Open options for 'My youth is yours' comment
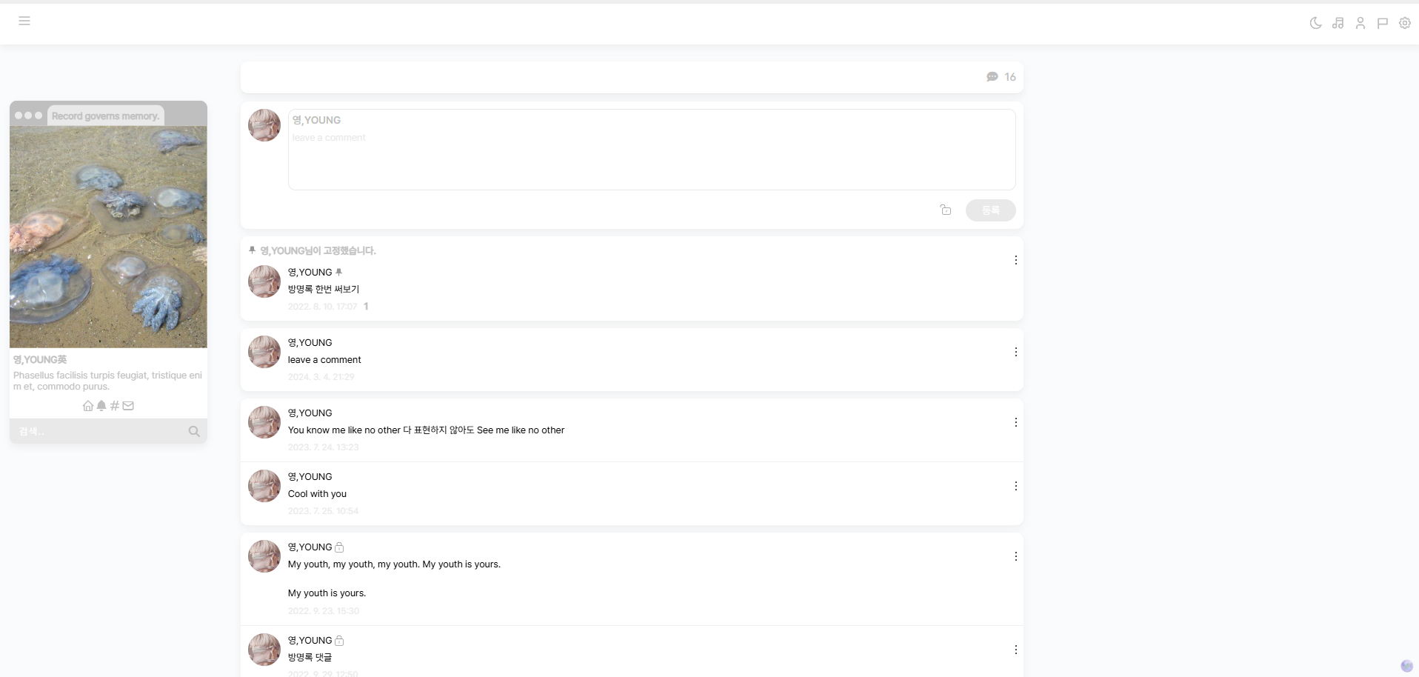This screenshot has height=677, width=1419. click(1015, 556)
